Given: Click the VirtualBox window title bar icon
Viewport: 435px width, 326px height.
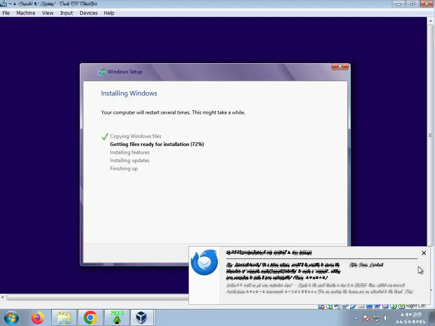Looking at the screenshot, I should click(3, 3).
